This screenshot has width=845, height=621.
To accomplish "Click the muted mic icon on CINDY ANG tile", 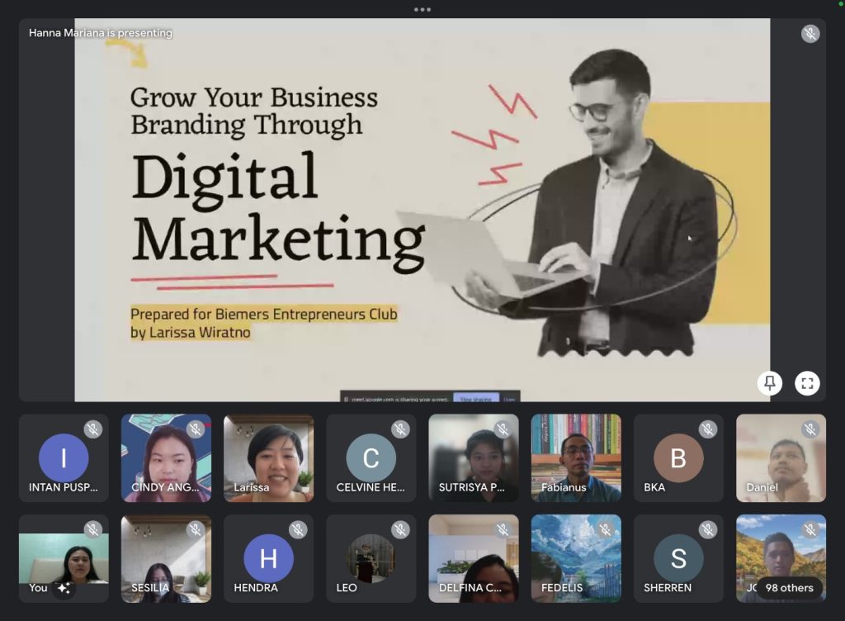I will click(195, 429).
